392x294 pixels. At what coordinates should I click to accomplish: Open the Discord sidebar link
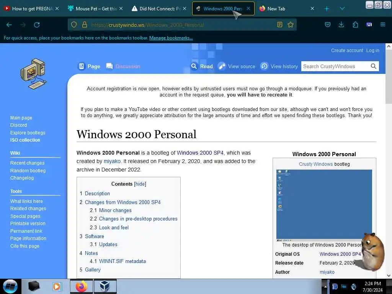(x=18, y=125)
